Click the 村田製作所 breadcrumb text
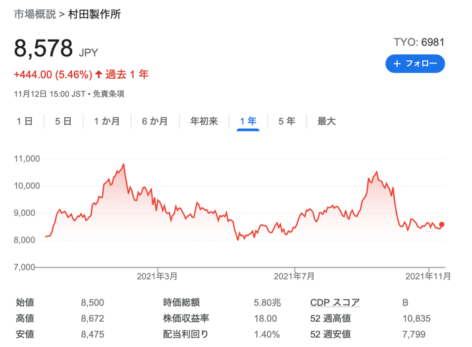This screenshot has height=347, width=472. click(x=94, y=14)
